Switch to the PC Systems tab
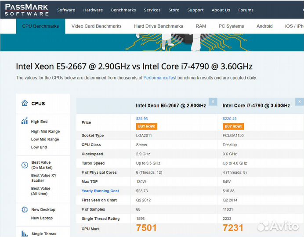Viewport: 304px width, 237px height. pos(232,26)
